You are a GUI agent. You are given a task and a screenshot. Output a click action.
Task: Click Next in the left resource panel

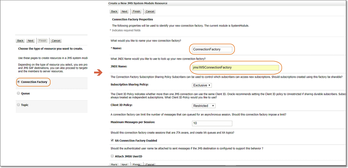click(30, 41)
